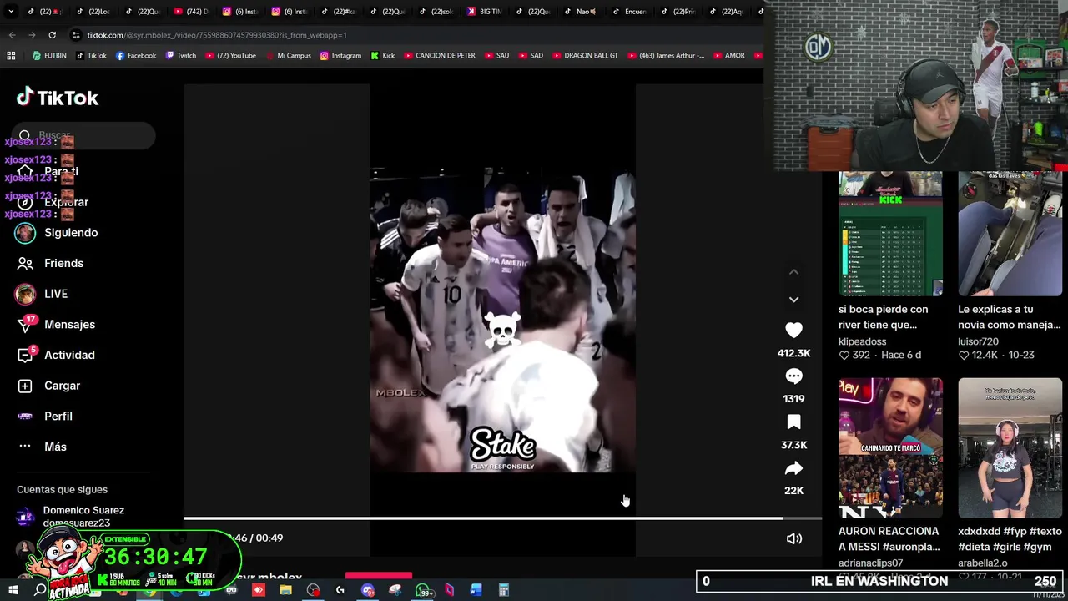Reload the page with the refresh icon
The width and height of the screenshot is (1068, 601).
point(52,35)
